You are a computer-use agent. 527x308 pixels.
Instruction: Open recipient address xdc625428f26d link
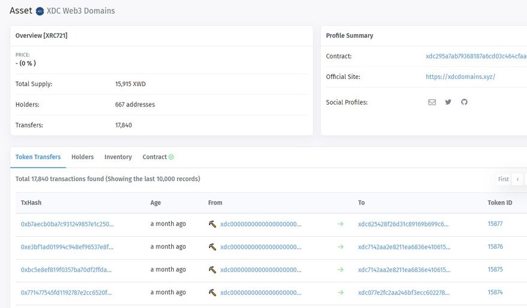[403, 224]
